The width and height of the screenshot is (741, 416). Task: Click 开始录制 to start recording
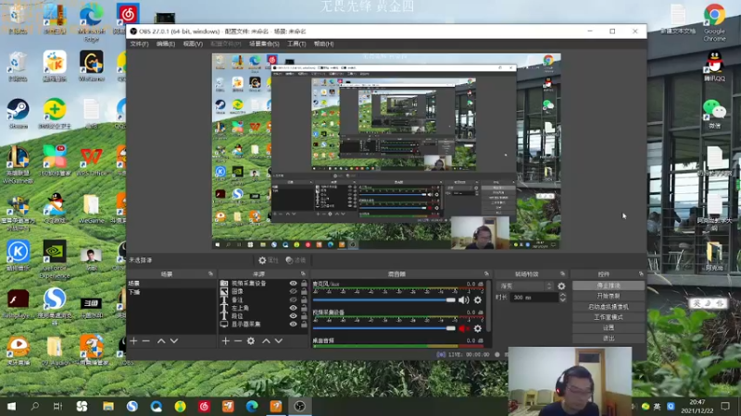[x=609, y=296]
